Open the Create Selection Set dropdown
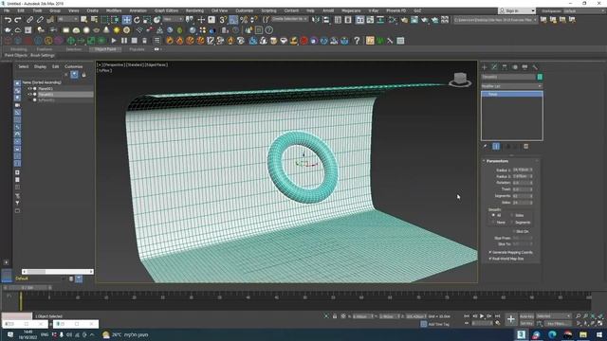Viewport: 607px width, 341px height. (x=289, y=19)
